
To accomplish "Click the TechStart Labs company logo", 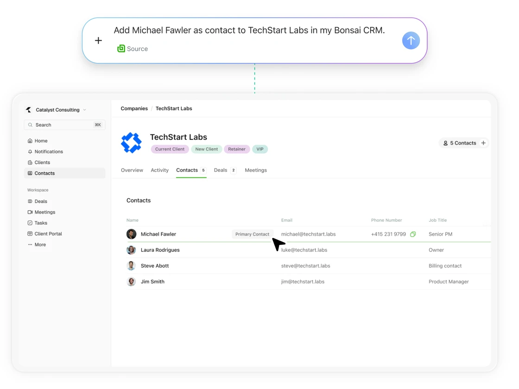I will [x=132, y=143].
